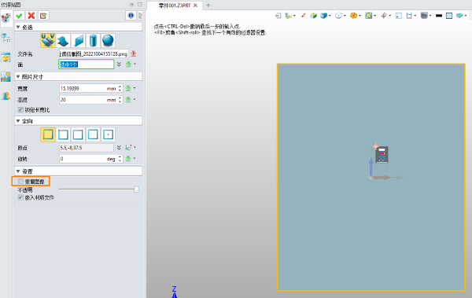Click the height spinner arrows
Image resolution: width=472 pixels, height=298 pixels.
(x=120, y=99)
